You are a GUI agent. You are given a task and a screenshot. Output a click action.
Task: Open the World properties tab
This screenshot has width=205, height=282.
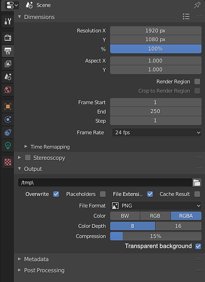[x=8, y=90]
